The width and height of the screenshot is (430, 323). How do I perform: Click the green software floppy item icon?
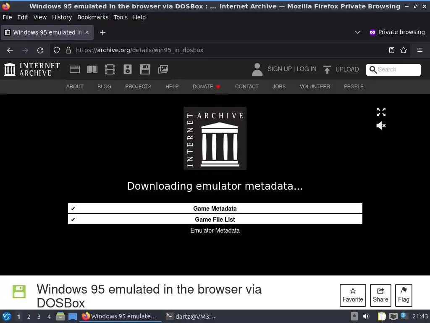pyautogui.click(x=19, y=292)
